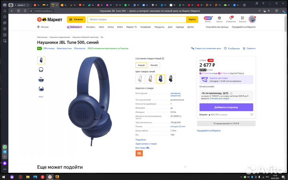
Task: Expand more thumbnails with Ещё 3
Action: coord(41,97)
